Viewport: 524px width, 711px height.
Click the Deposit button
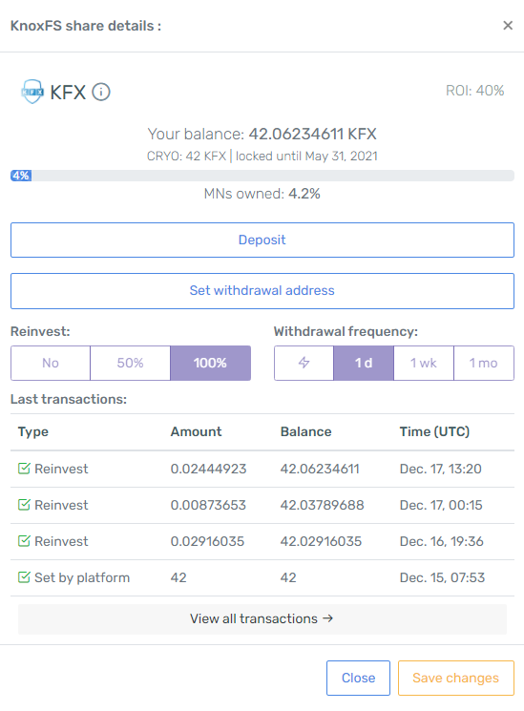coord(262,240)
